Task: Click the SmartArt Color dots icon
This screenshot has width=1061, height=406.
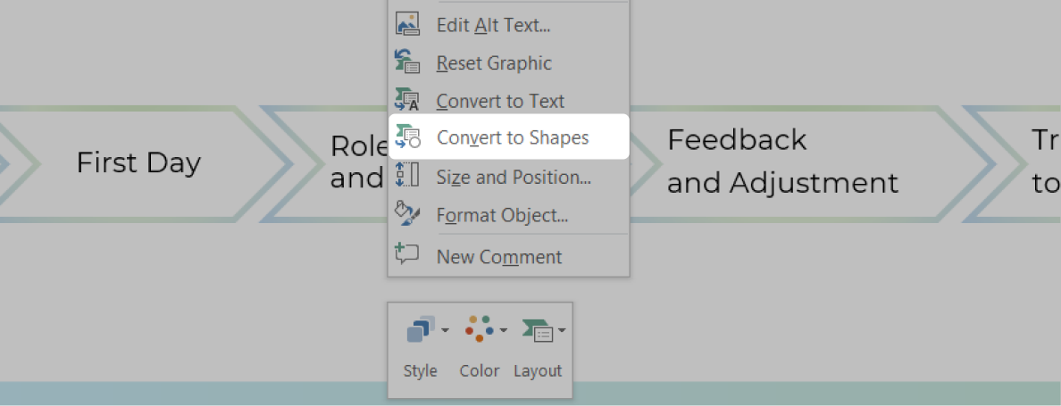Action: 479,329
